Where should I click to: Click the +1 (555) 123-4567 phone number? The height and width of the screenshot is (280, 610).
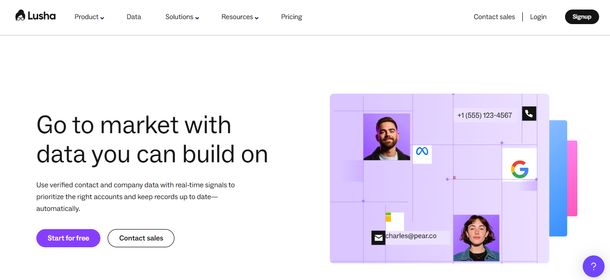485,115
